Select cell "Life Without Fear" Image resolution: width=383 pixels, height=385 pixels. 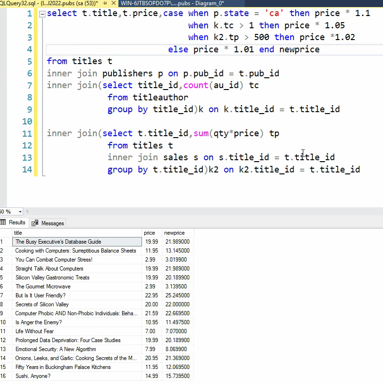point(77,331)
